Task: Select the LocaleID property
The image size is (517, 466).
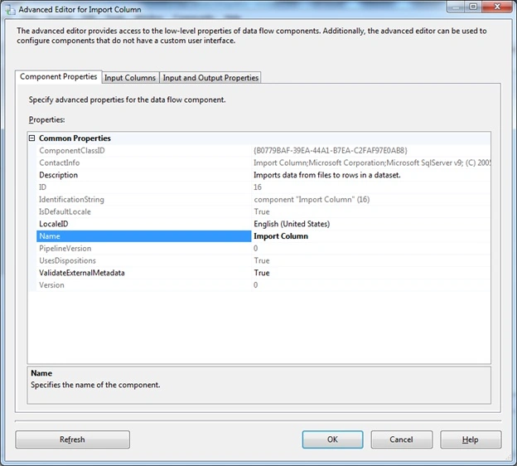Action: (x=144, y=224)
